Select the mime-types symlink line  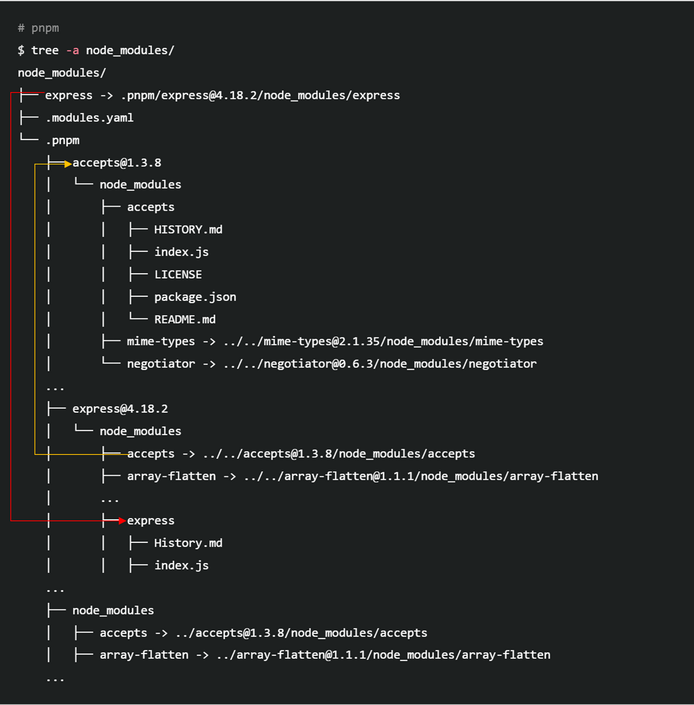pos(335,342)
